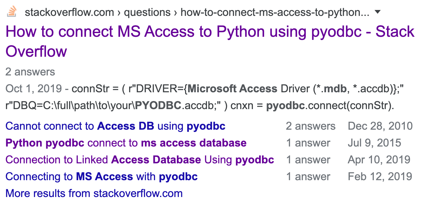422x202 pixels.
Task: Open the dropdown arrow beside the result URL
Action: [x=377, y=12]
